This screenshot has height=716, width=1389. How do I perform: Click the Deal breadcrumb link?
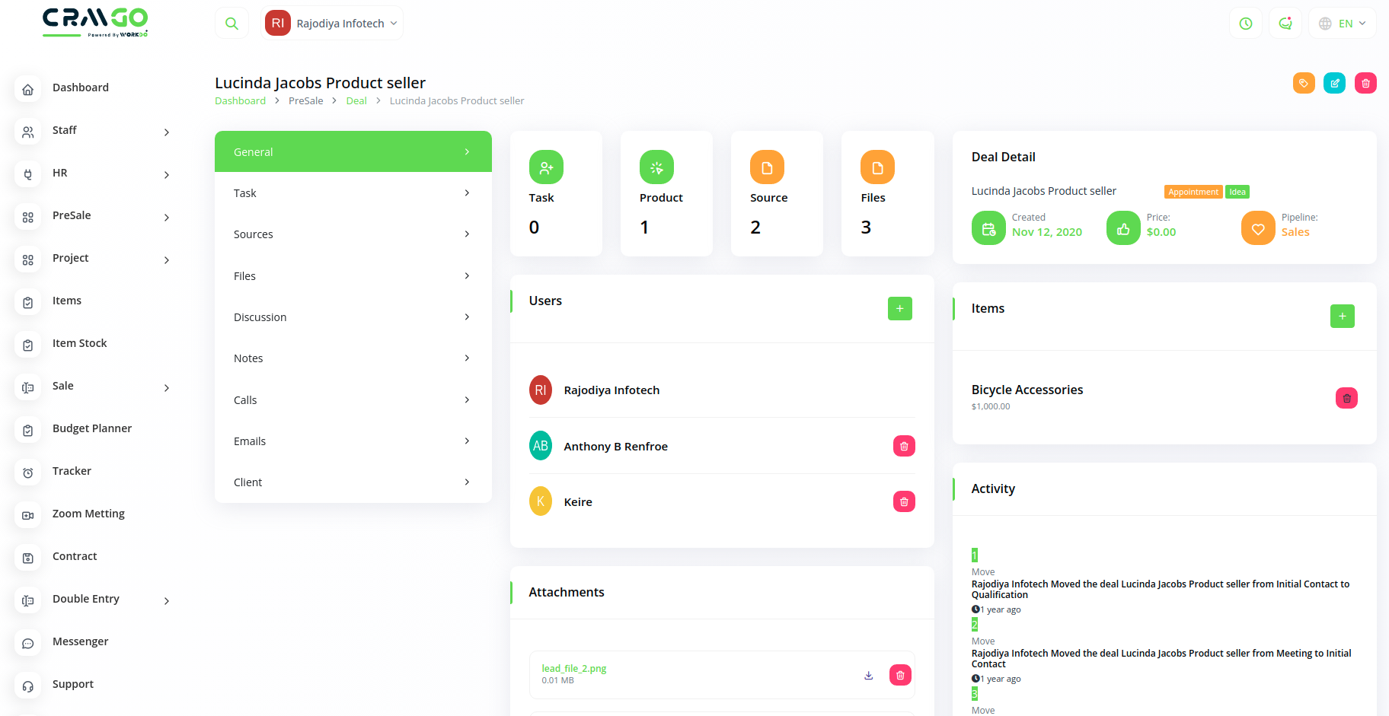(x=356, y=101)
